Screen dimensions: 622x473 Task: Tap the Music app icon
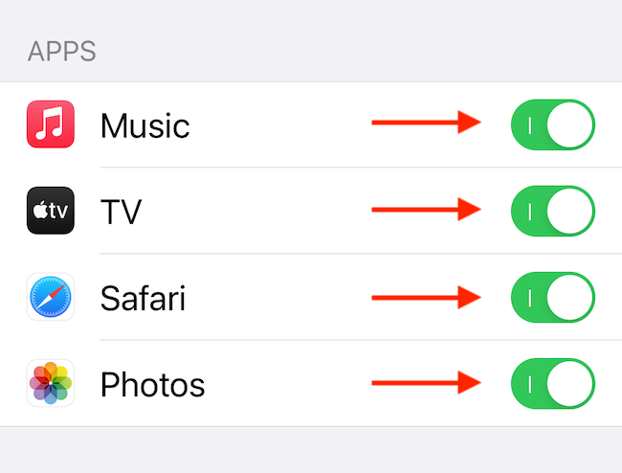point(51,125)
